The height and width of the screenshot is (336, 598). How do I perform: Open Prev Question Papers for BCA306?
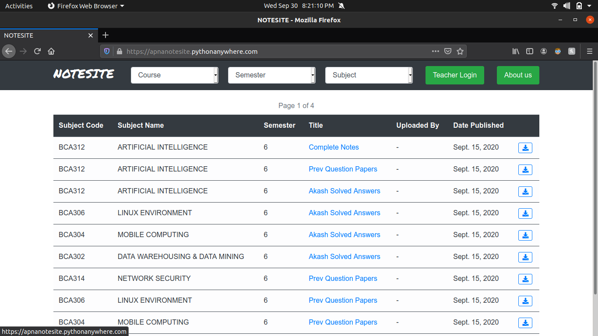point(343,300)
